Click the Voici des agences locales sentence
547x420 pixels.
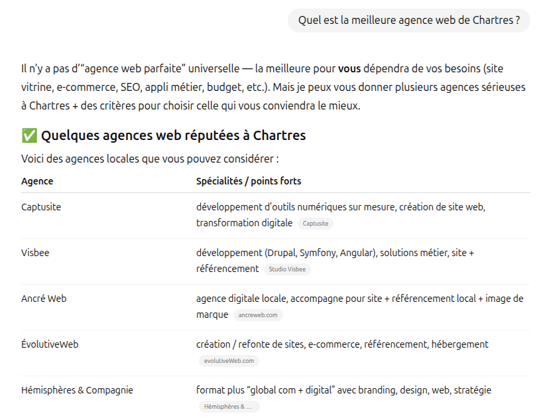point(150,159)
